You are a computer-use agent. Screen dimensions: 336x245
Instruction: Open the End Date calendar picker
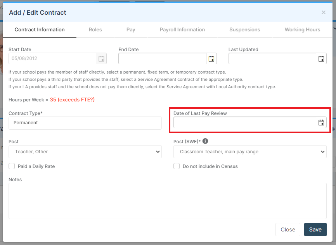point(211,58)
